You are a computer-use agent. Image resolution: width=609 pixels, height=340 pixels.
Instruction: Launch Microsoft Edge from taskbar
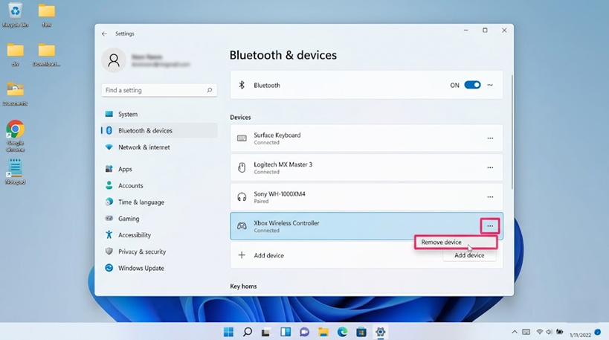[x=342, y=332]
